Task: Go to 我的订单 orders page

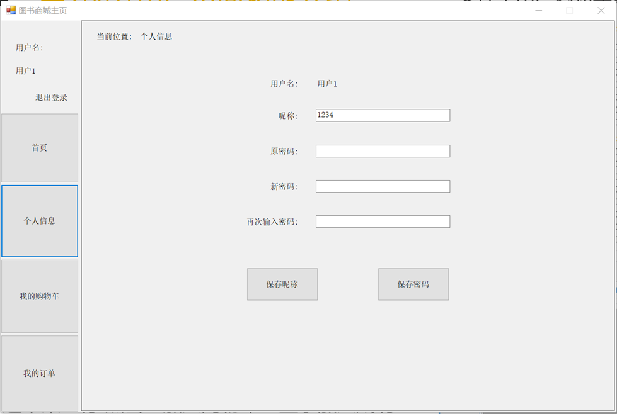Action: 40,373
